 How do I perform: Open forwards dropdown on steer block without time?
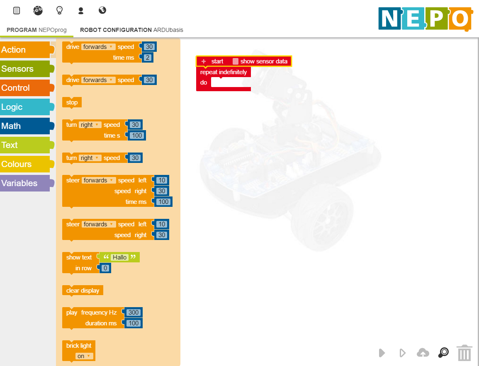[x=99, y=224]
